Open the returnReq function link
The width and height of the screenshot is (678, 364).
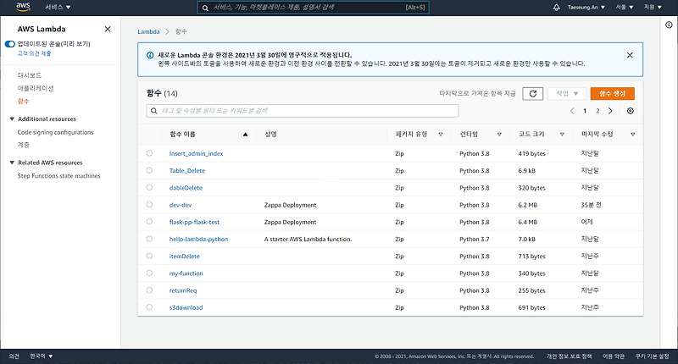183,290
